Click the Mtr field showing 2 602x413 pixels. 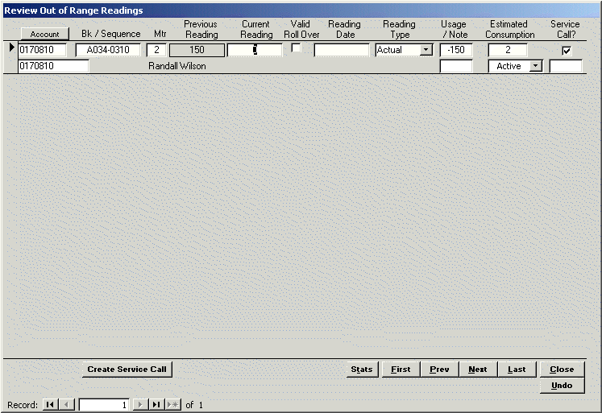click(156, 50)
